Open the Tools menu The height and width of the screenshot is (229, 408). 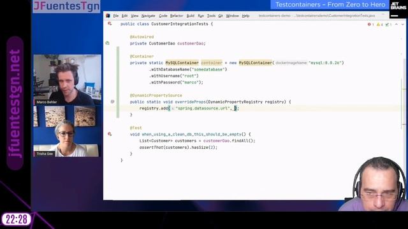[211, 16]
